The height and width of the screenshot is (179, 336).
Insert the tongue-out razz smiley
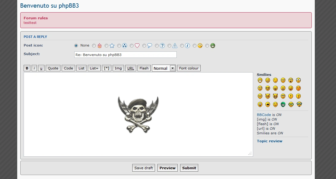click(291, 88)
